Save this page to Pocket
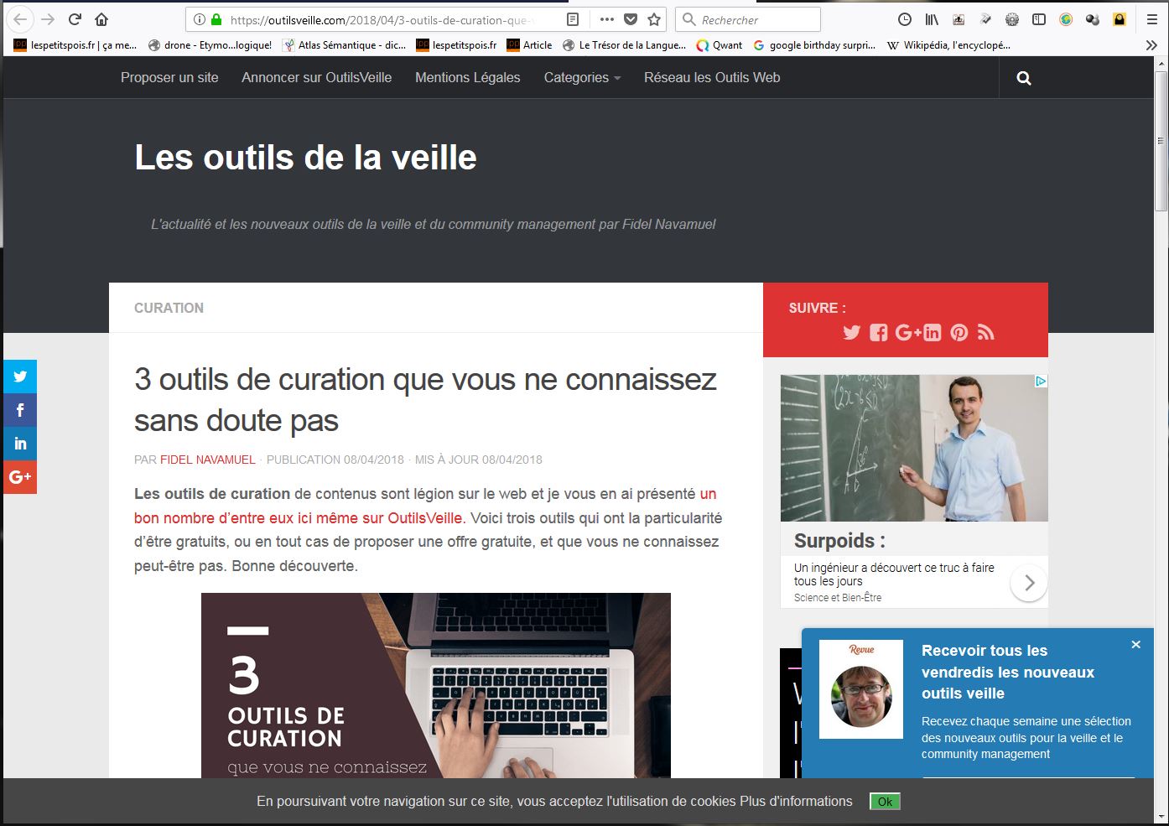The height and width of the screenshot is (826, 1169). (631, 19)
